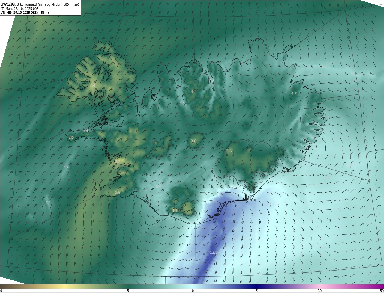
Task: Click the 2.8 value label on Reykjanes
Action: tap(117, 193)
